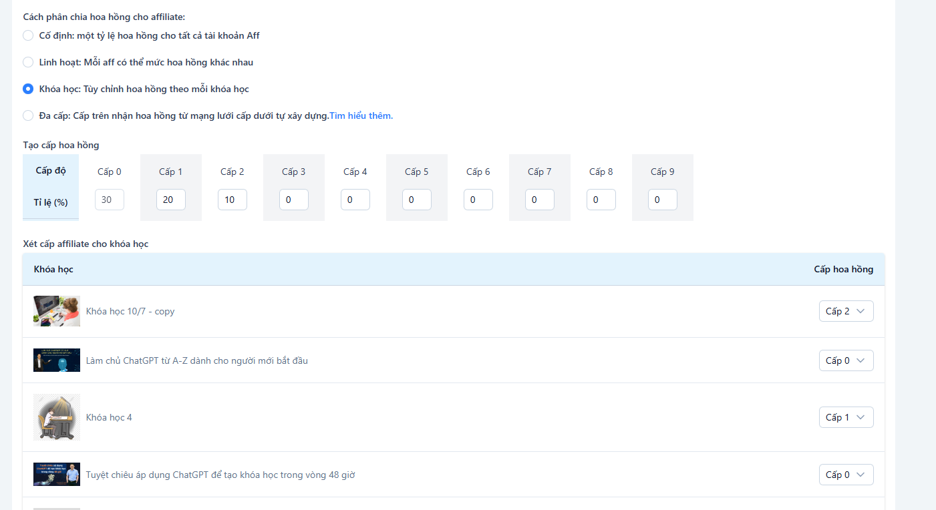The height and width of the screenshot is (510, 936).
Task: Click the Cấp 7 percentage input
Action: (540, 200)
